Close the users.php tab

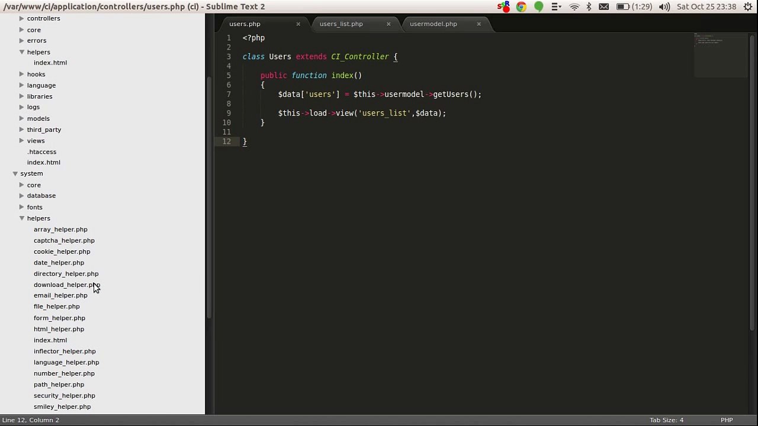pyautogui.click(x=298, y=24)
